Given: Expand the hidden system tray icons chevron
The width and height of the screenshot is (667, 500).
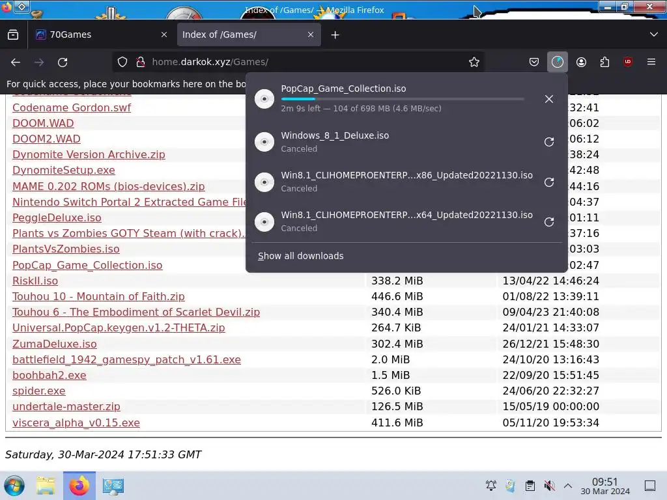Looking at the screenshot, I should click(568, 486).
